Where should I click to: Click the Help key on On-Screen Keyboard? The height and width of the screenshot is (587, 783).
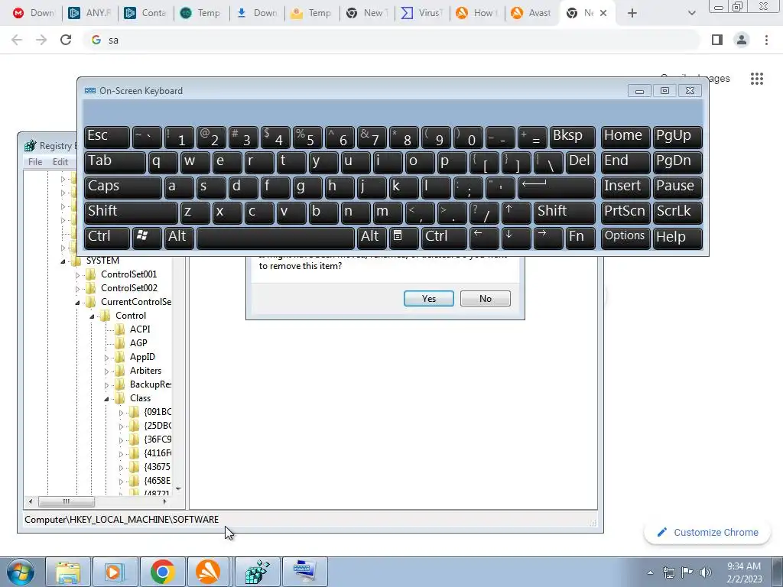coord(677,237)
